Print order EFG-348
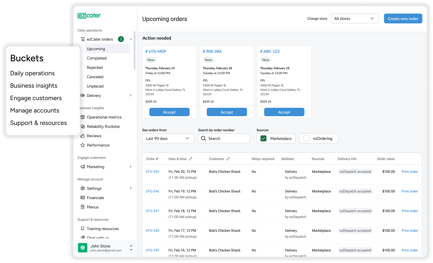Image resolution: width=433 pixels, height=263 pixels. [410, 230]
